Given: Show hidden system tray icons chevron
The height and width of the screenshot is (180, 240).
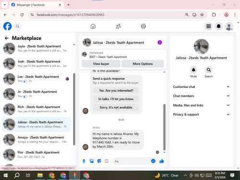Looking at the screenshot, I should click(x=185, y=175).
